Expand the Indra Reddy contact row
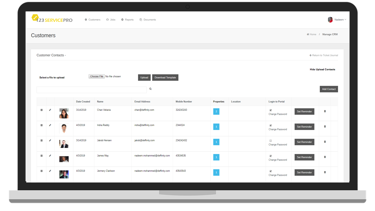This screenshot has height=211, width=375. tap(41, 125)
